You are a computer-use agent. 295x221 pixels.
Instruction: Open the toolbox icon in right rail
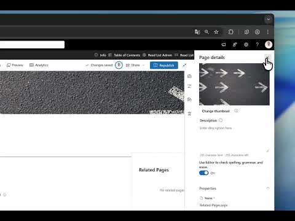coord(189,76)
